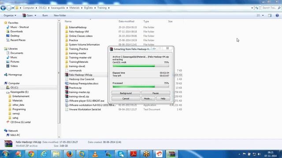Viewport: 282px width, 158px height.
Task: Sort by the Name column header
Action: pos(68,22)
